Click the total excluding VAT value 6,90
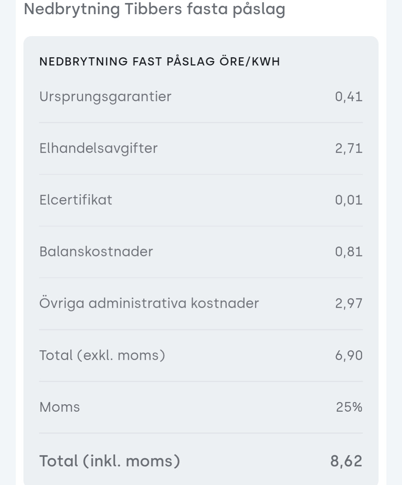The image size is (402, 485). point(348,355)
